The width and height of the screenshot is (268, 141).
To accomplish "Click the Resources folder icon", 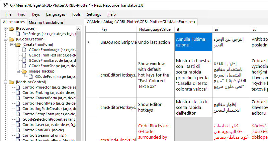I will coord(12,29).
